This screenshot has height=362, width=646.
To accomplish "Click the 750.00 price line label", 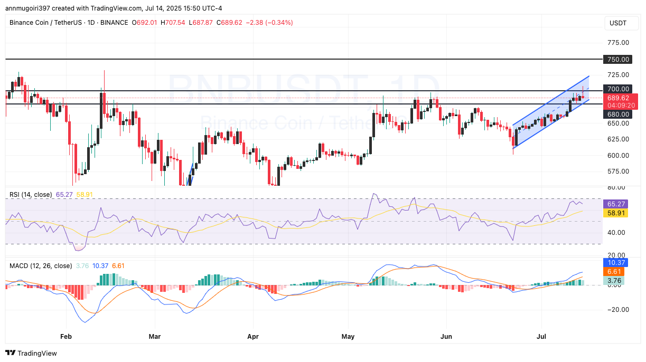I will click(617, 60).
